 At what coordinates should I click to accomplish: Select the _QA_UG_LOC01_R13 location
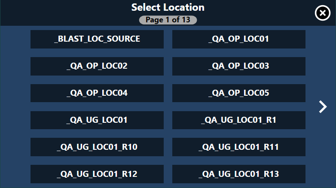239,174
